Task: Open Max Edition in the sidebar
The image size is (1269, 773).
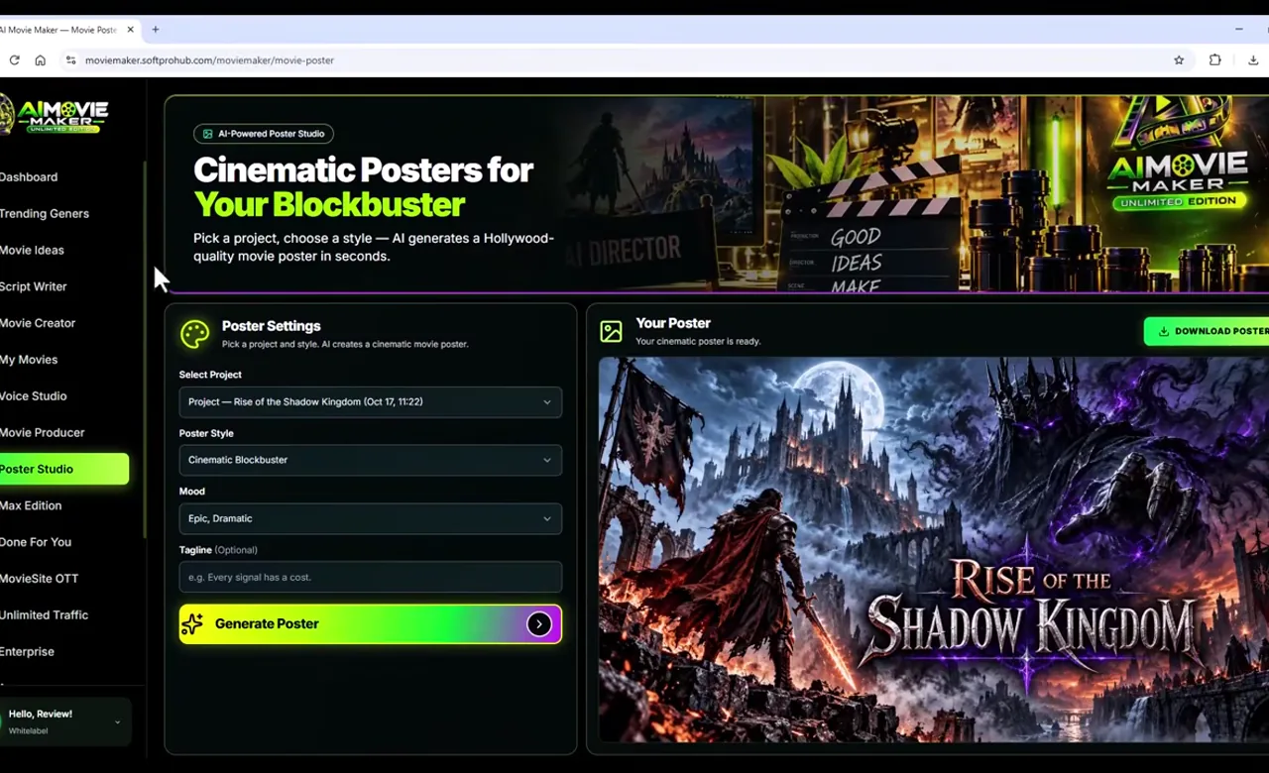Action: pos(31,505)
